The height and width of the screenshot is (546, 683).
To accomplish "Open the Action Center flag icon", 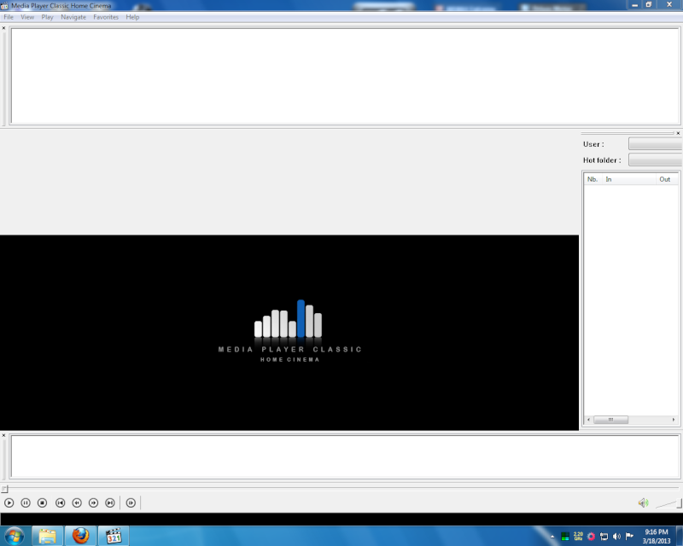I will click(x=629, y=537).
